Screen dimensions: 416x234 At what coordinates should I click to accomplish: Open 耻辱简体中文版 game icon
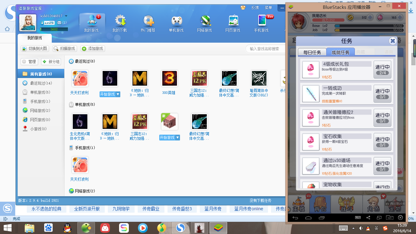(259, 79)
